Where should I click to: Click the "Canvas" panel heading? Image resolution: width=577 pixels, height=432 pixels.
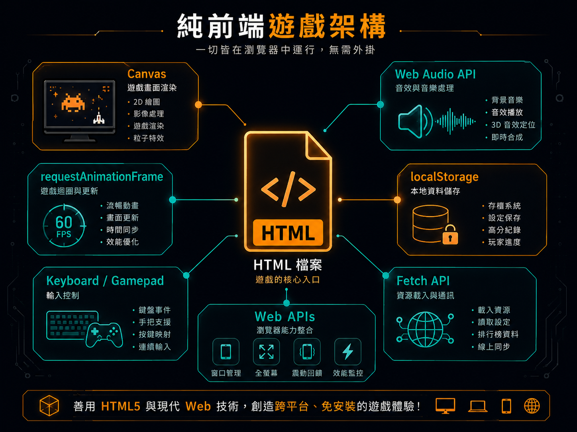147,74
